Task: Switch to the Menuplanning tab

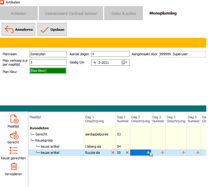Action: [x=163, y=13]
